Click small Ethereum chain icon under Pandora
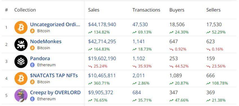239x106 pixels. (32, 65)
